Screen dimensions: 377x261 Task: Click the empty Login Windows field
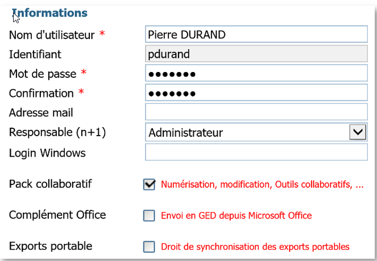click(x=256, y=153)
